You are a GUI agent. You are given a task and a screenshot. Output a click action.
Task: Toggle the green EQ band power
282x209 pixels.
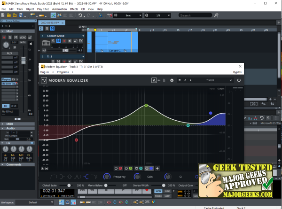(x=126, y=169)
